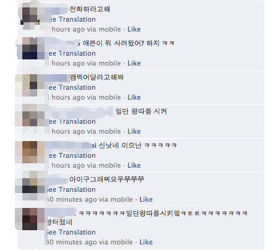Like the 일단 왕따를 시켜 comment
This screenshot has width=278, height=250.
point(134,131)
